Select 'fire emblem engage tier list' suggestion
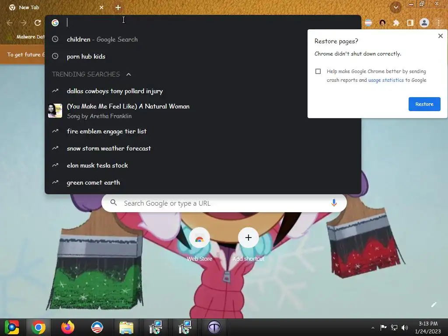The height and width of the screenshot is (336, 448). 203,131
